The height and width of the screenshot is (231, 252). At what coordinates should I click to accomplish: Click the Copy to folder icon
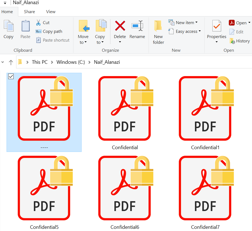point(101,25)
